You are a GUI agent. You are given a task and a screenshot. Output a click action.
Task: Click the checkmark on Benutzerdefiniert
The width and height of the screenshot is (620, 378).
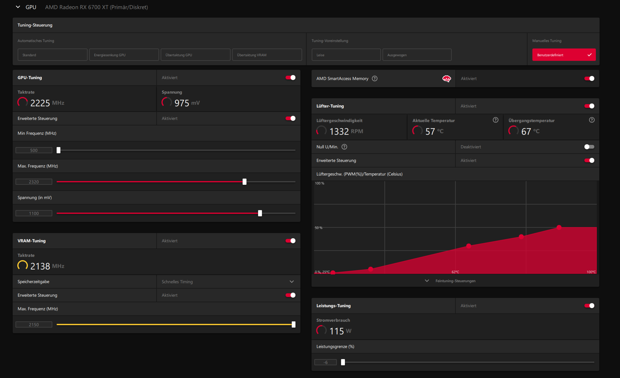point(589,55)
